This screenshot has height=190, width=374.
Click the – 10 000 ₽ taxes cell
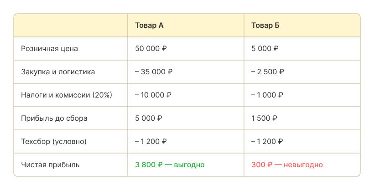pos(153,95)
